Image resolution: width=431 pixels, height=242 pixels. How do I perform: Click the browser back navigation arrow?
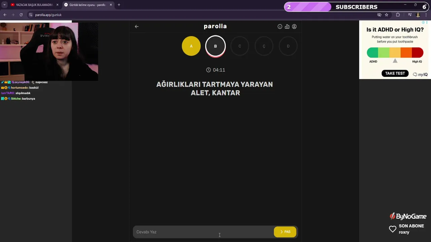coord(5,15)
